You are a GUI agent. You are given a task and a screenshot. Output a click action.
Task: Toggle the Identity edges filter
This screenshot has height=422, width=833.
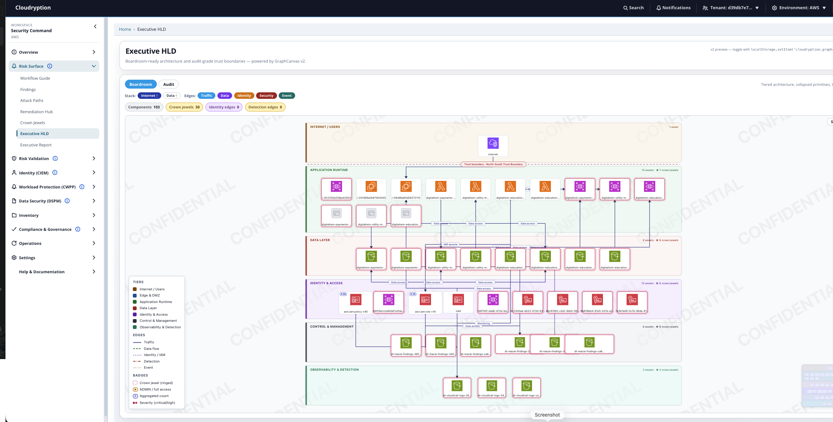pos(244,96)
